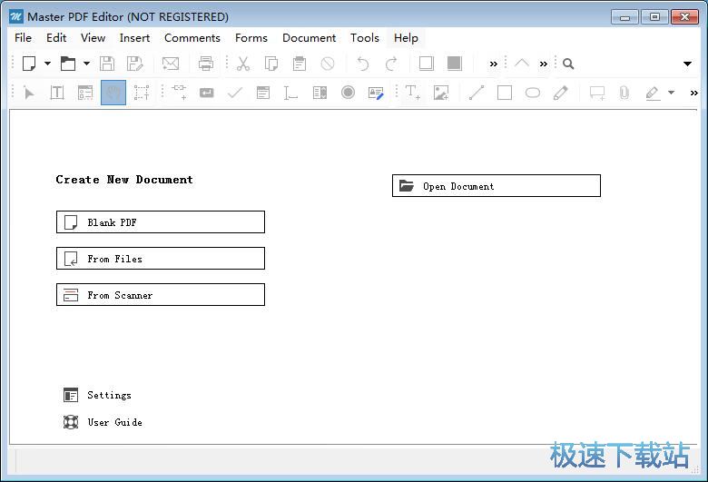Show more tools in second toolbar row
Image resolution: width=708 pixels, height=482 pixels.
(x=694, y=93)
